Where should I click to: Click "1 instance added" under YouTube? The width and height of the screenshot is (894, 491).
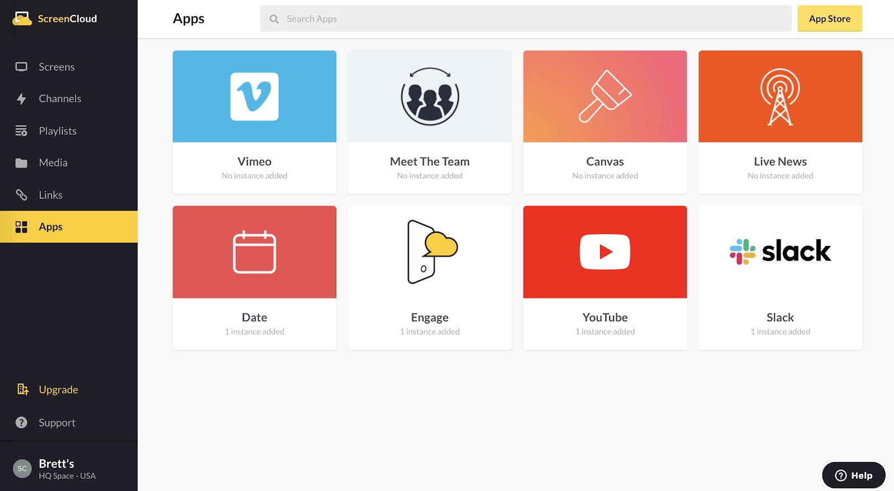point(605,332)
